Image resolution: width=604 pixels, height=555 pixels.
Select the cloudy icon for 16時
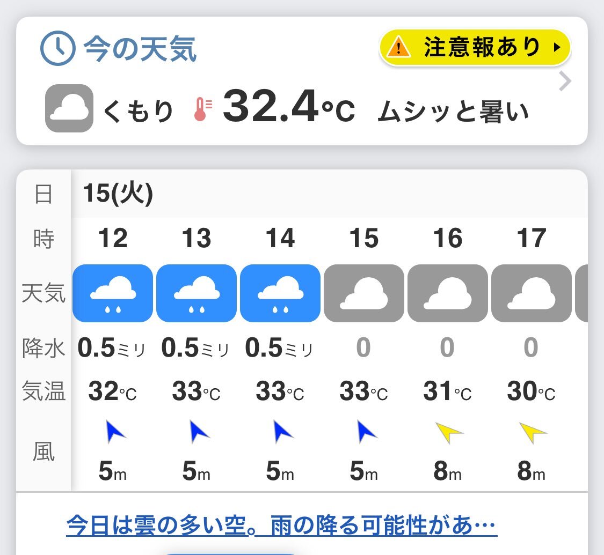[448, 293]
